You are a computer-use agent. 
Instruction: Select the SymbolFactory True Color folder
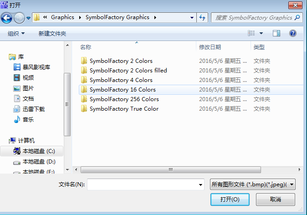tap(124, 109)
